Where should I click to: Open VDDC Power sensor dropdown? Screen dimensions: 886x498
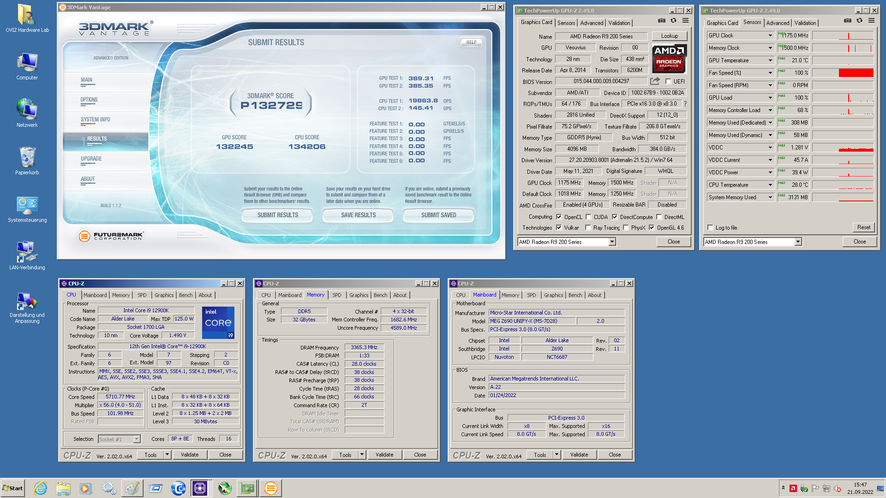click(770, 172)
